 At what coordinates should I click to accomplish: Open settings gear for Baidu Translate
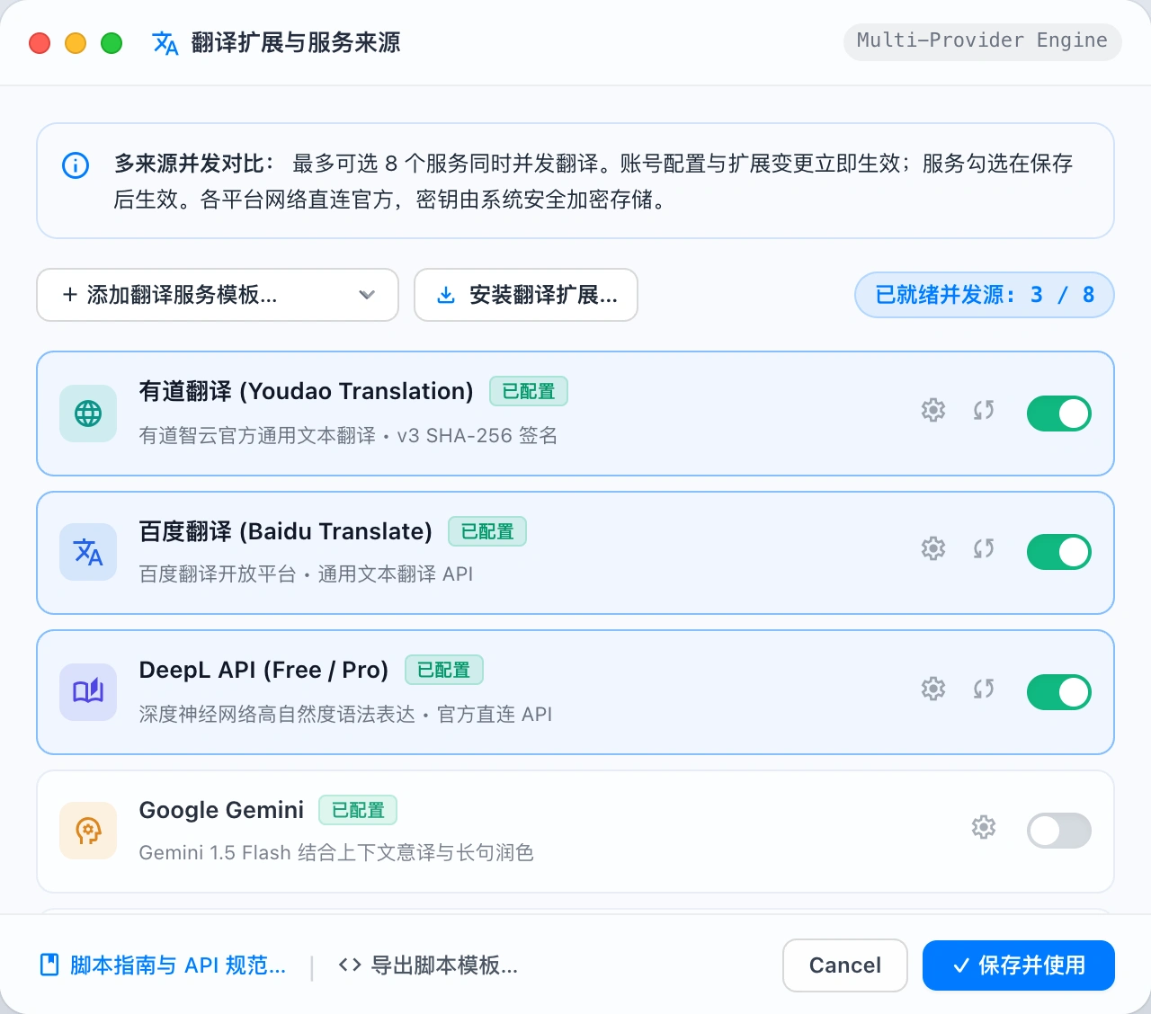coord(933,548)
